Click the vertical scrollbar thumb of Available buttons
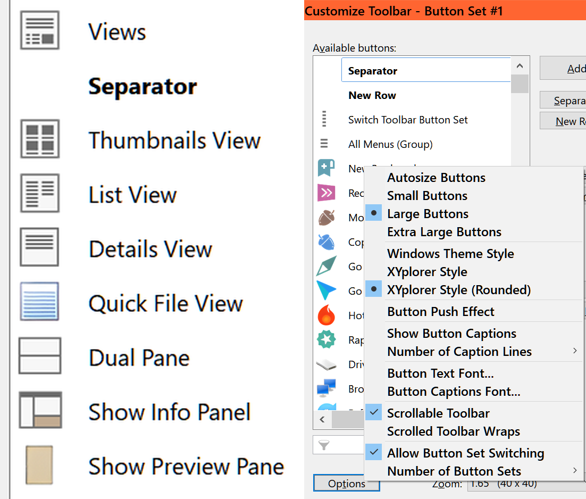Screen dimensions: 586x499 (x=520, y=84)
